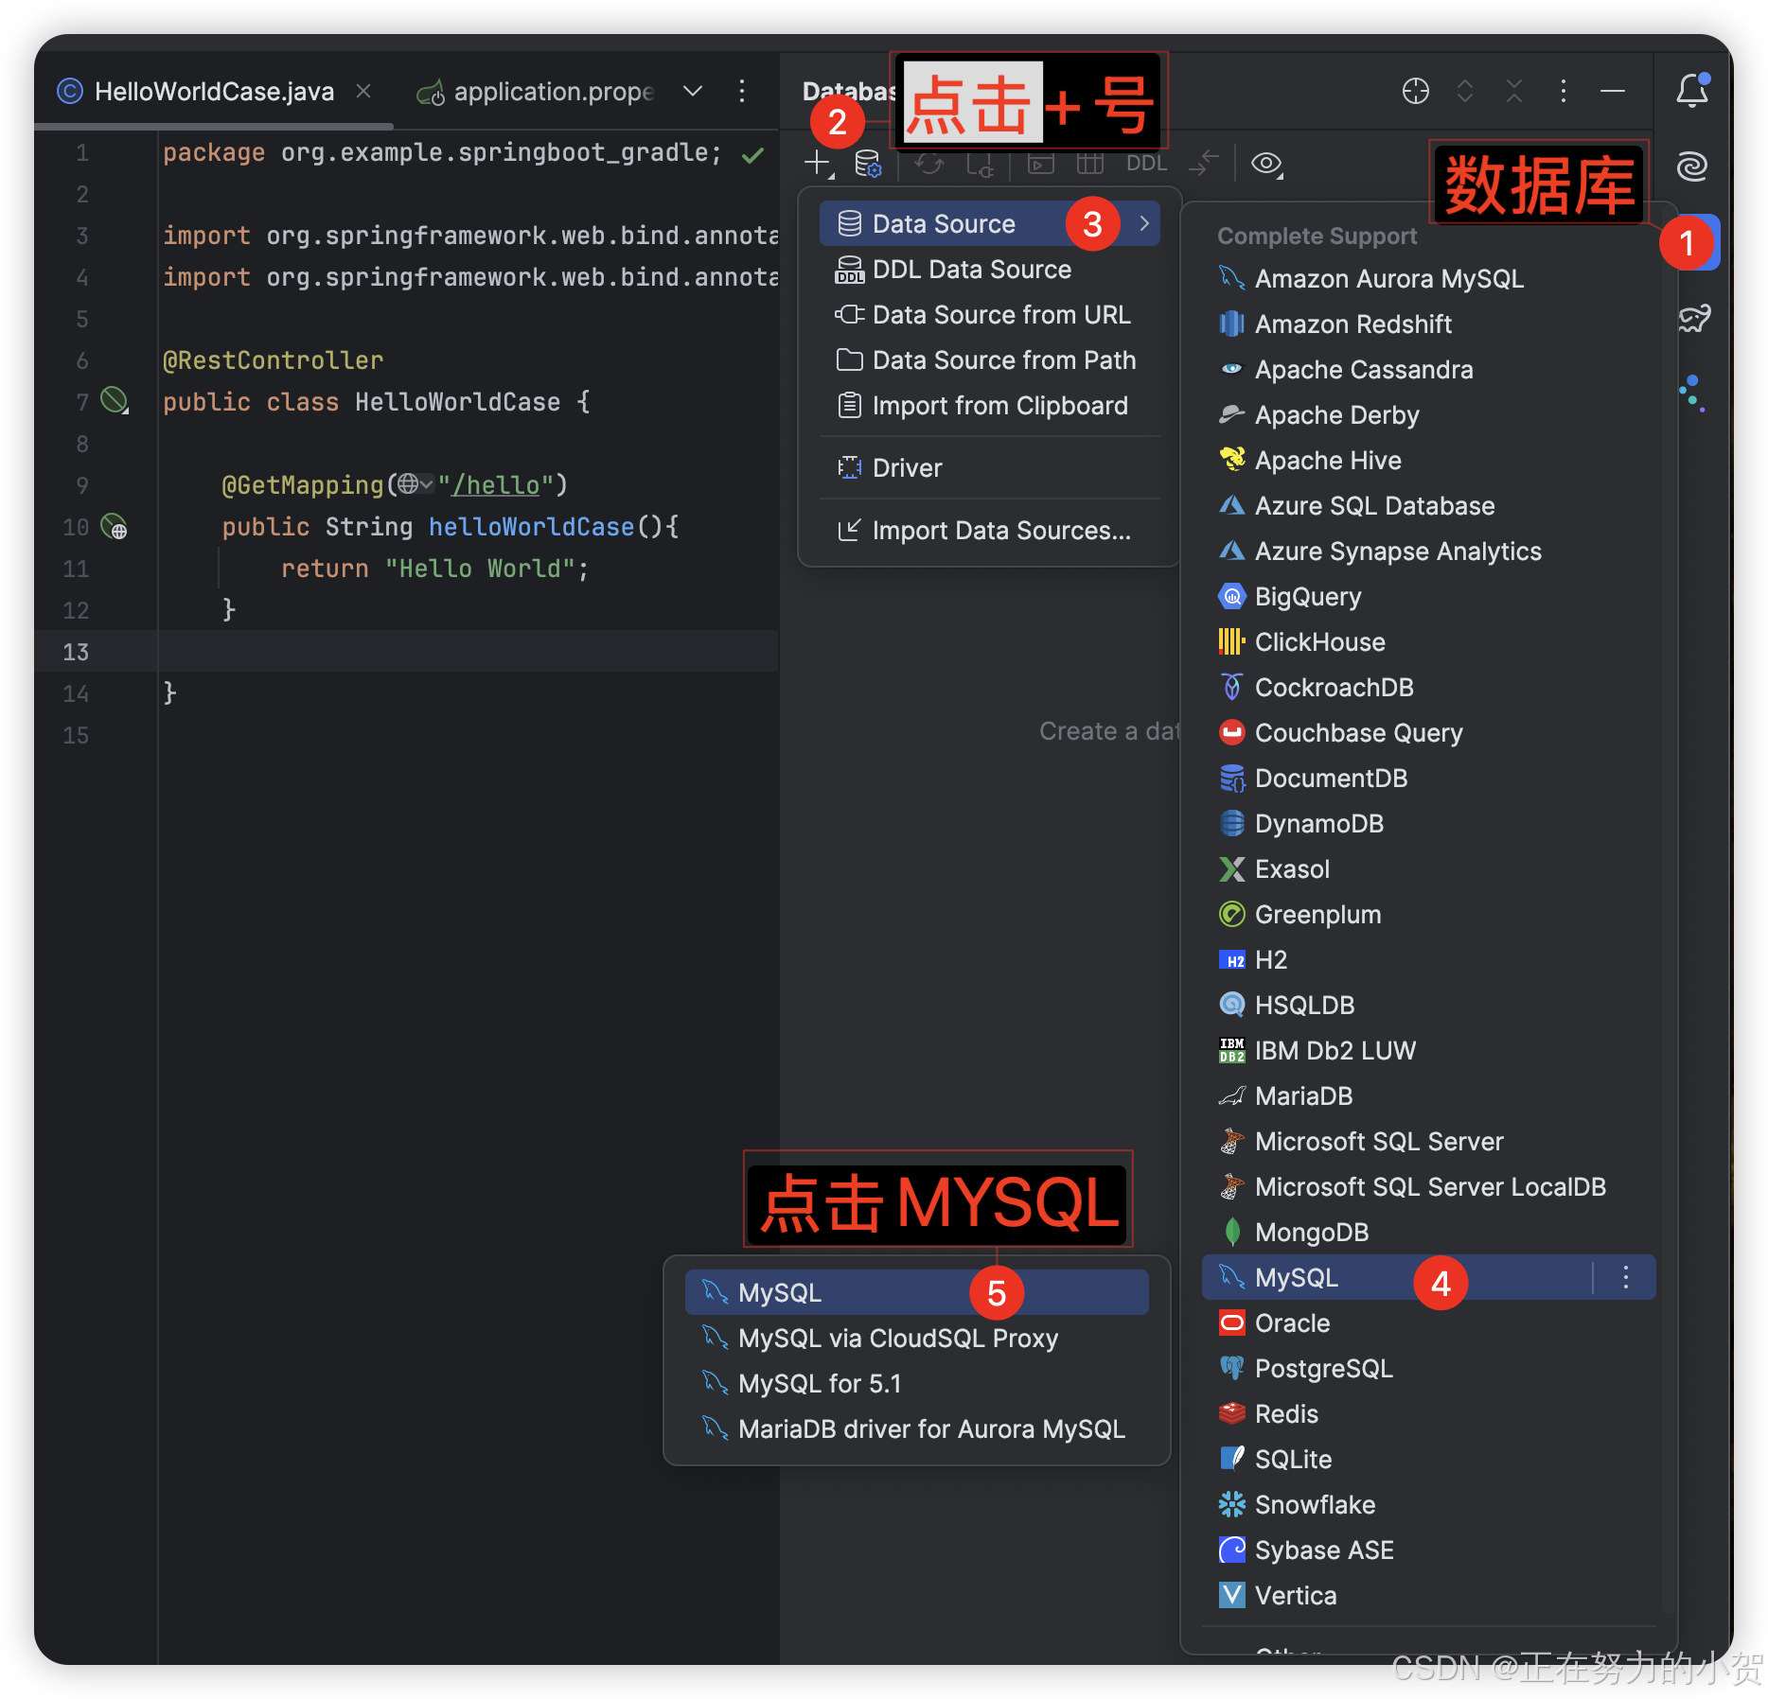Choose Microsoft SQL Server LocalDB

click(x=1428, y=1187)
